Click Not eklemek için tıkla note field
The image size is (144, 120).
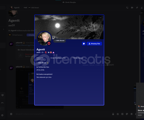pos(44,77)
